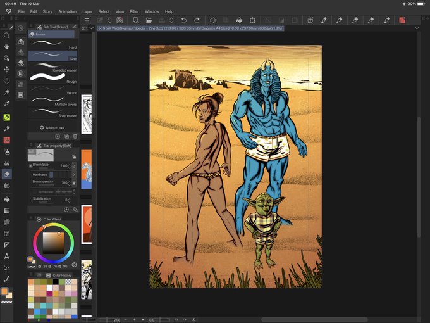Select the Eyedropper tool
Screen dimensions: 430x323
pyautogui.click(x=6, y=103)
